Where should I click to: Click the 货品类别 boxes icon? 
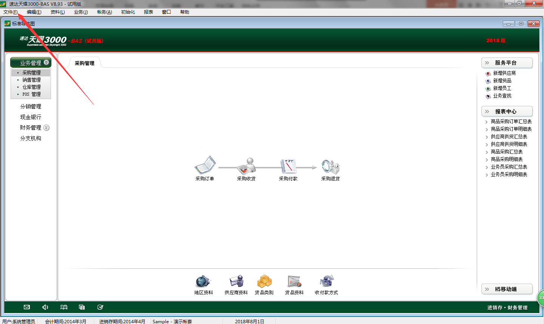pyautogui.click(x=264, y=282)
